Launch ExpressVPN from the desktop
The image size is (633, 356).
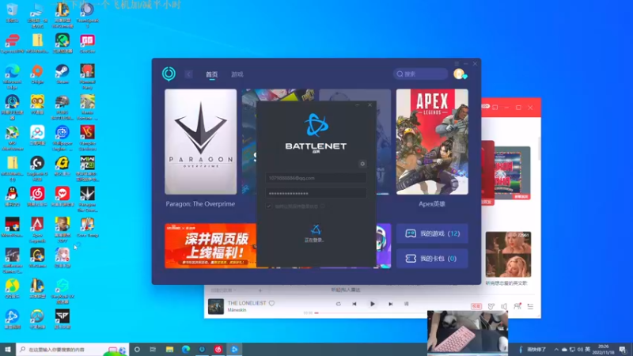(12, 44)
